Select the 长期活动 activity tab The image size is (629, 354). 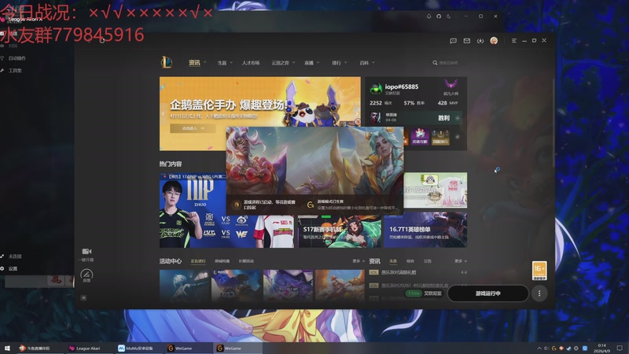coord(246,261)
